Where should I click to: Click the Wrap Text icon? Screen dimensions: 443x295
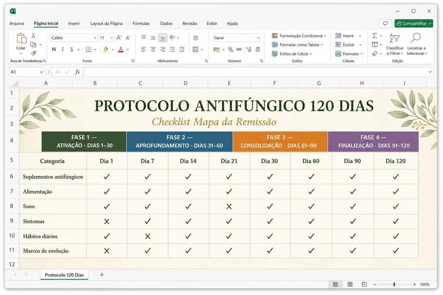pyautogui.click(x=195, y=38)
